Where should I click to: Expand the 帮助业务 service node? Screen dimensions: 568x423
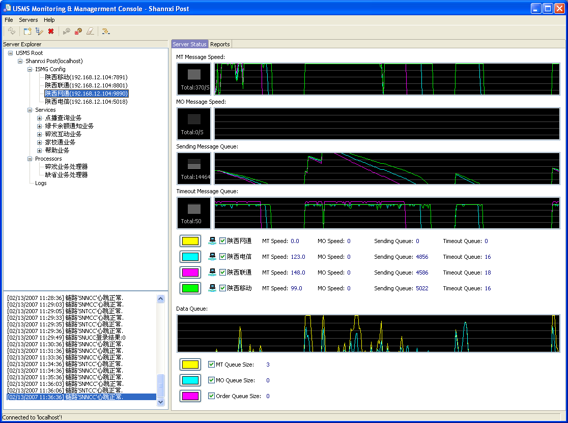point(40,150)
